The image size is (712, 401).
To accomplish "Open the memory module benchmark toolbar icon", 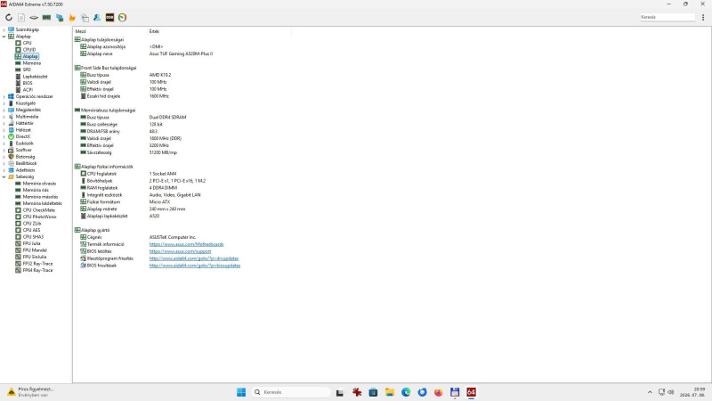I will coord(46,17).
